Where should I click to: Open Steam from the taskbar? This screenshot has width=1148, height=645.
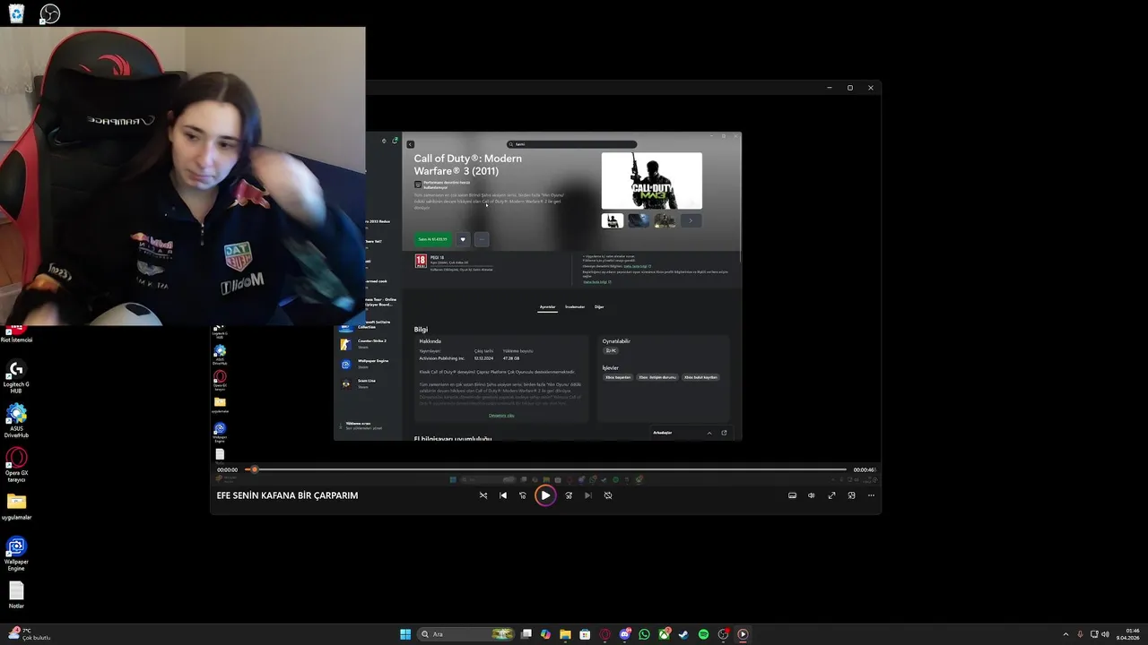(x=683, y=634)
